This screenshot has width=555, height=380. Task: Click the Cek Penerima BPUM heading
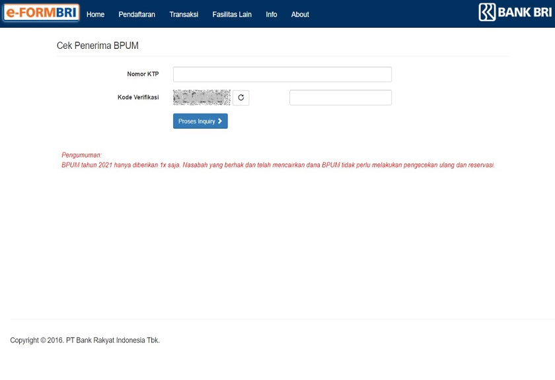click(98, 46)
